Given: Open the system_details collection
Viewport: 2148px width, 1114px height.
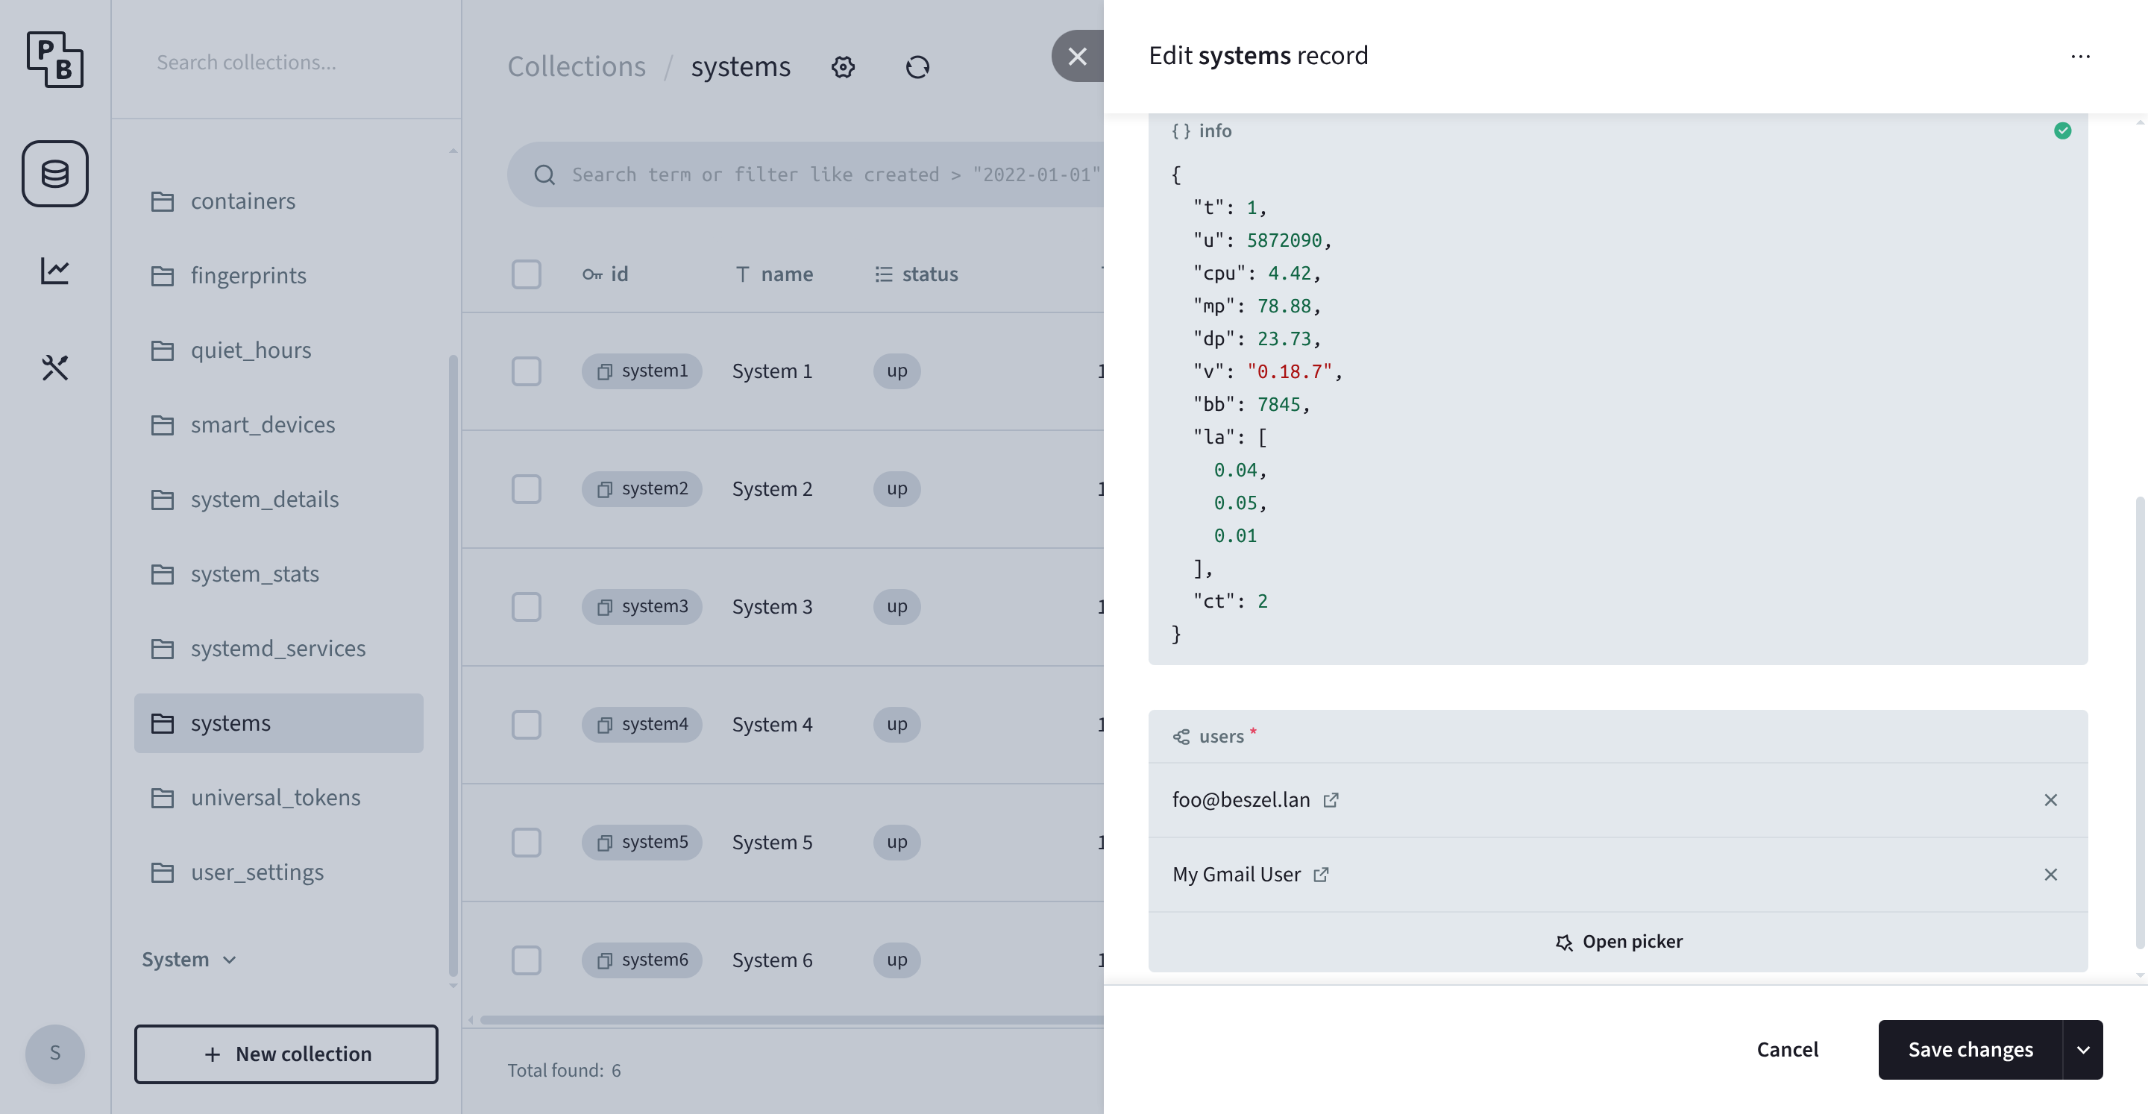Looking at the screenshot, I should (x=278, y=499).
